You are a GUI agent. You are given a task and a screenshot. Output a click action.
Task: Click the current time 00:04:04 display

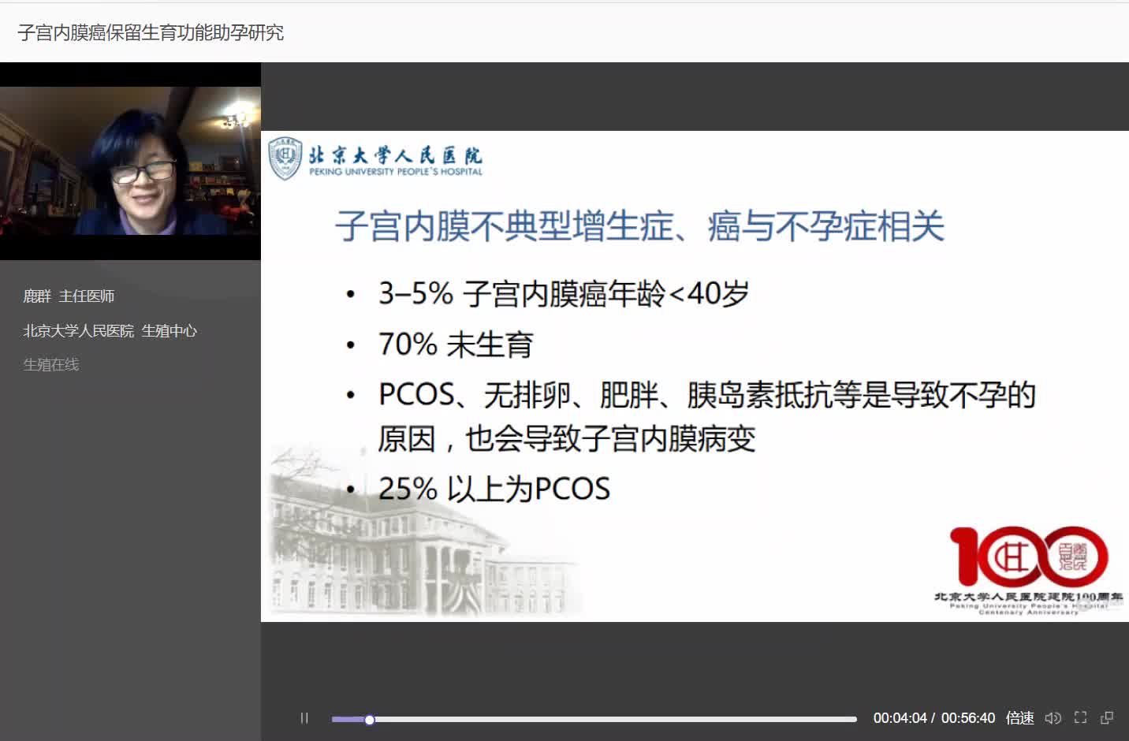point(900,718)
